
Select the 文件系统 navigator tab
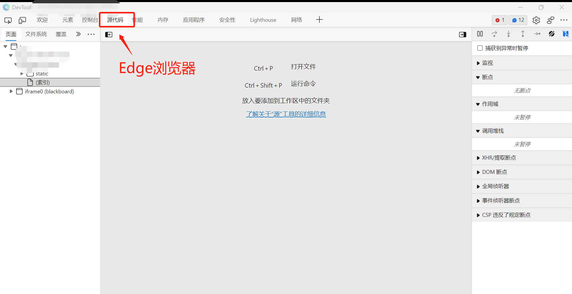point(36,34)
